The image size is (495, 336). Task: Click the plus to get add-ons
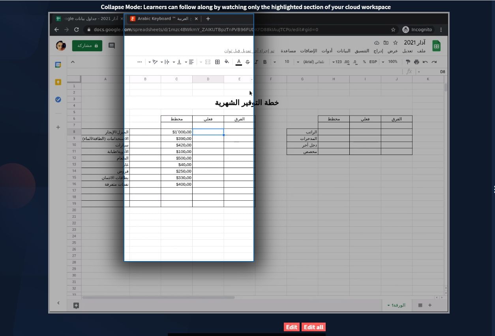click(x=58, y=127)
